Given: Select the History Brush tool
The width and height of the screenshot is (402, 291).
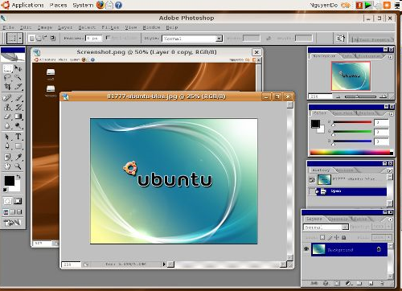Looking at the screenshot, I should tap(18, 107).
